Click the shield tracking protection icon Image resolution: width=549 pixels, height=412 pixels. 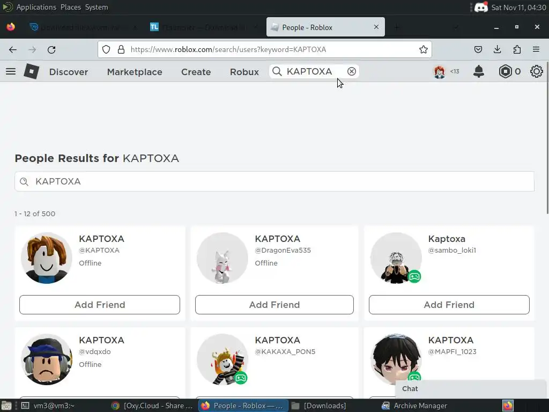point(106,49)
